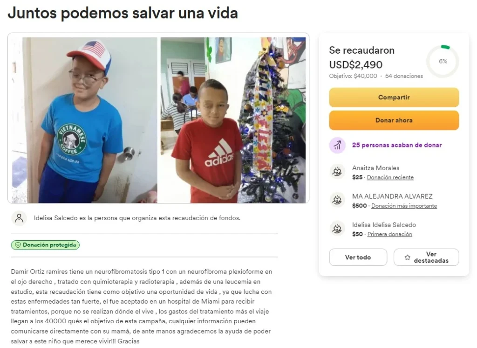
Task: Click the donor icon beside Idelisa Idelisa Salcedo
Action: point(337,229)
